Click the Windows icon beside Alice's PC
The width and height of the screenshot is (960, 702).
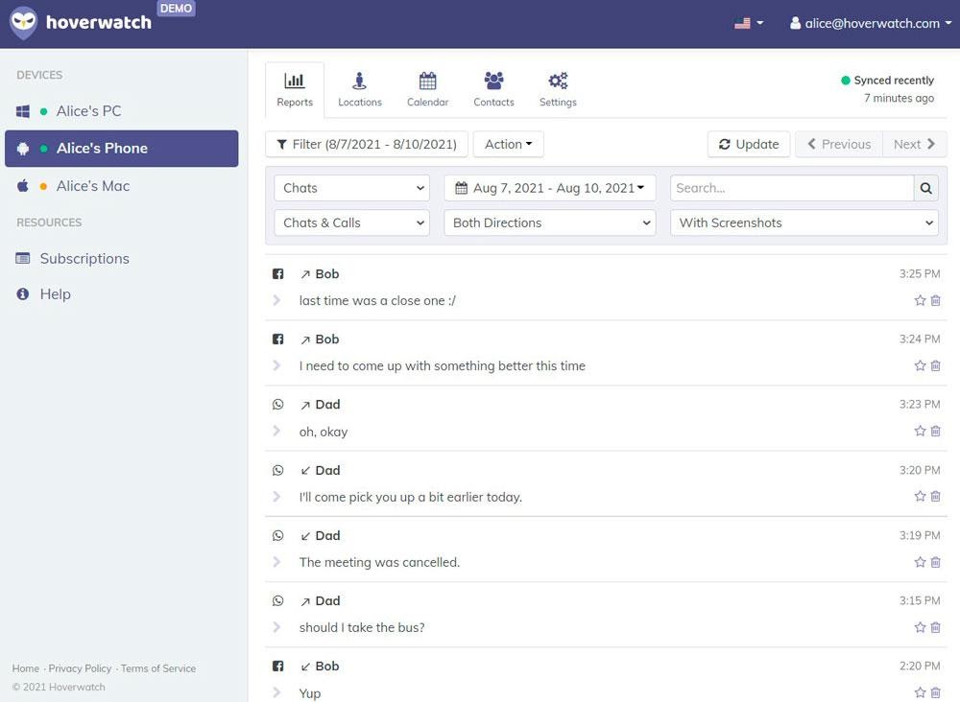[23, 111]
